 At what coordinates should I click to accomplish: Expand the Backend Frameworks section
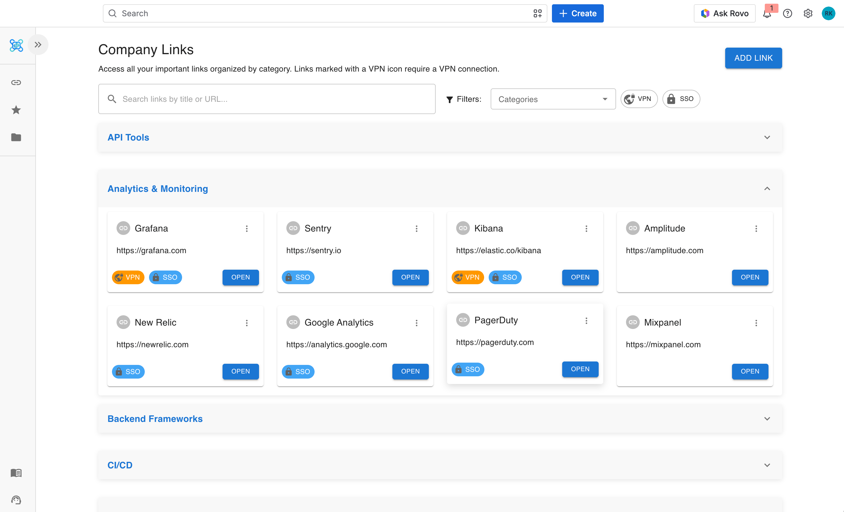440,419
